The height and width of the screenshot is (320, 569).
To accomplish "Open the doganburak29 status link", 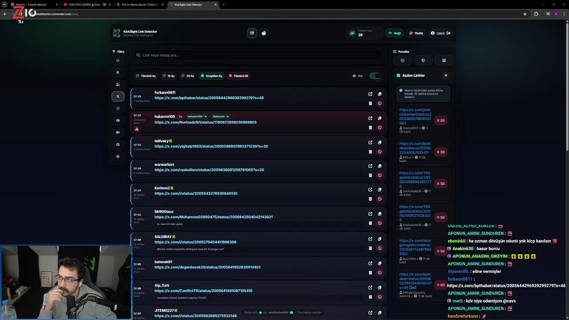I will click(x=207, y=267).
